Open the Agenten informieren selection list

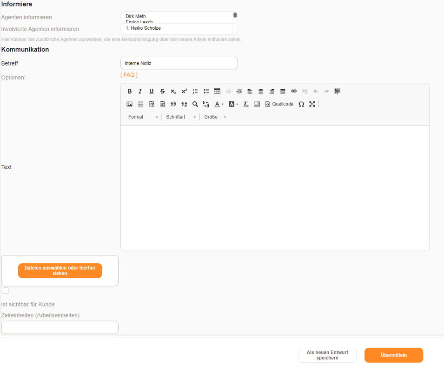point(179,17)
